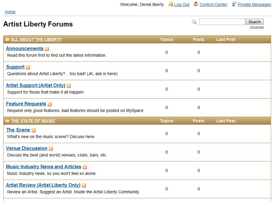The height and width of the screenshot is (201, 275).
Task: Open THE STATE OF MUSIC category
Action: tap(33, 121)
